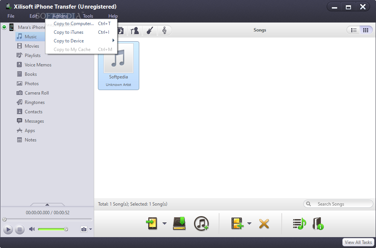The height and width of the screenshot is (248, 376).
Task: Filter songs by genres guitar icon
Action: tap(150, 30)
